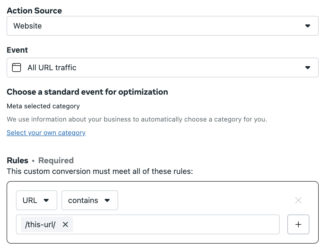Select the /this-url/ keyword chip
This screenshot has width=322, height=248.
[40, 224]
